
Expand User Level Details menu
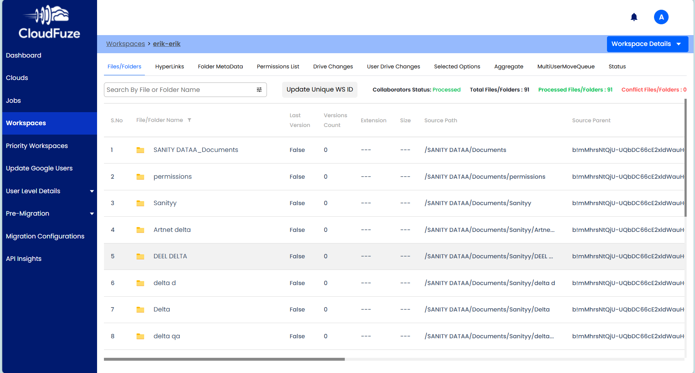click(92, 191)
